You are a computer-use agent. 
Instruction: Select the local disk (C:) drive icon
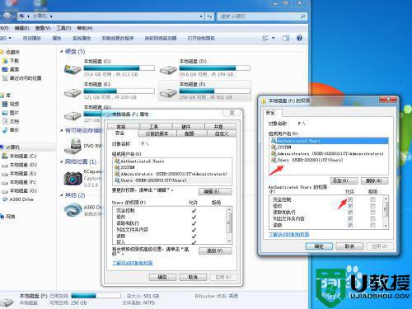coord(73,69)
